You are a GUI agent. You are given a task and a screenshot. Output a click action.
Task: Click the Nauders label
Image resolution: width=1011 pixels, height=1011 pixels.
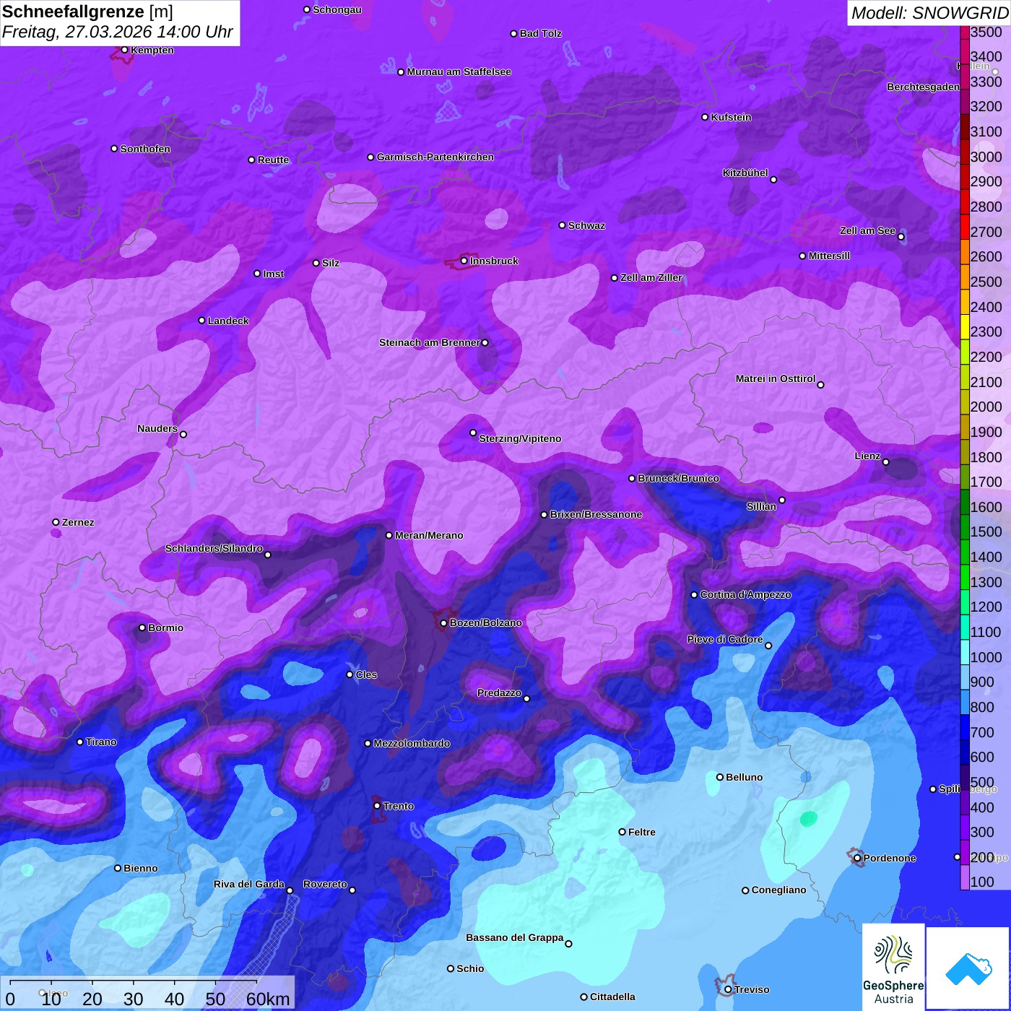point(157,428)
